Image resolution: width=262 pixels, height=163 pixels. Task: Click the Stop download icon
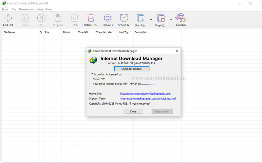coord(41,18)
